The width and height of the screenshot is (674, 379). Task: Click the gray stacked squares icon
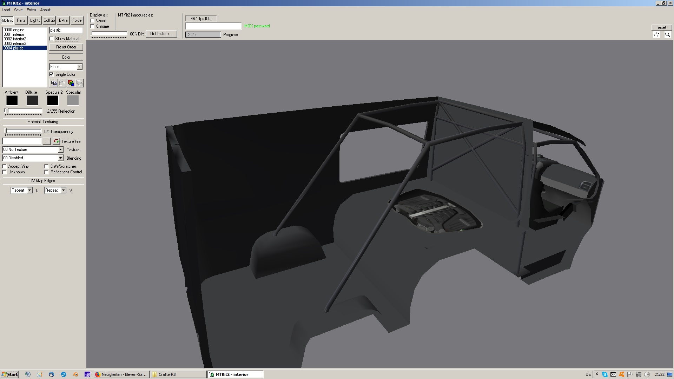80,83
